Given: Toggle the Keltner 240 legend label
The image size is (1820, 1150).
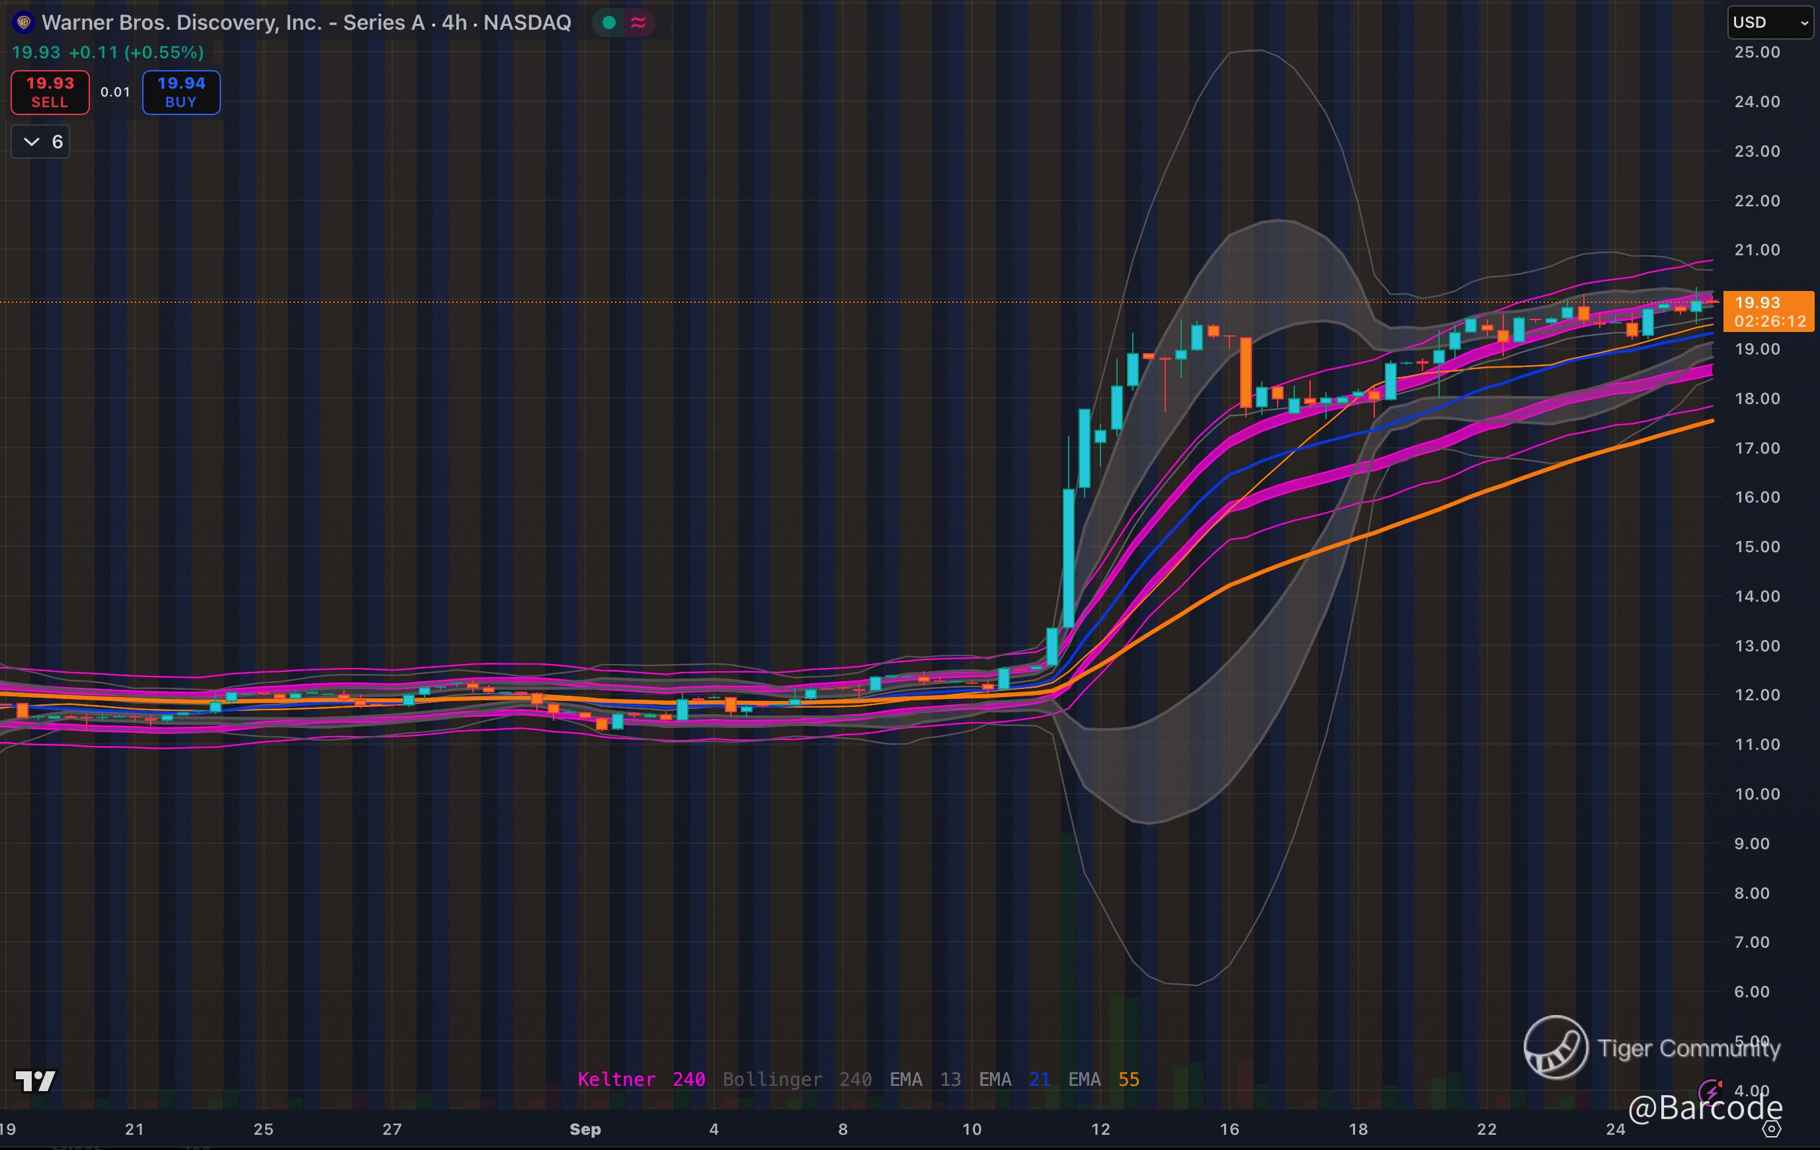Looking at the screenshot, I should click(641, 1079).
